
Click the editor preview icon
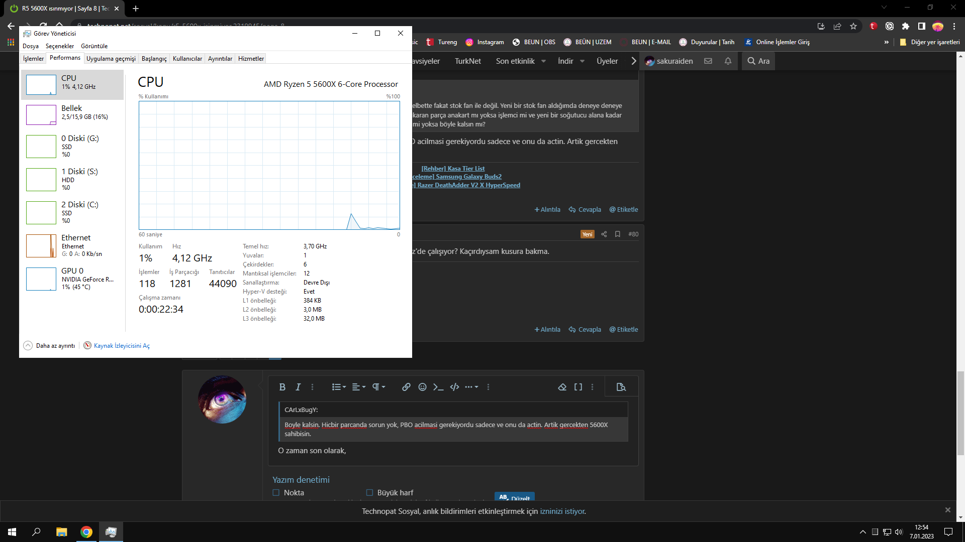point(621,387)
